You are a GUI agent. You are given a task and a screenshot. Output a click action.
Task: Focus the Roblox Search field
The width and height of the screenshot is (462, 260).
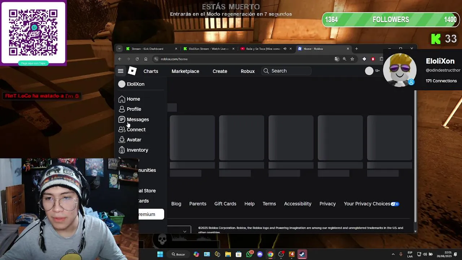point(287,71)
